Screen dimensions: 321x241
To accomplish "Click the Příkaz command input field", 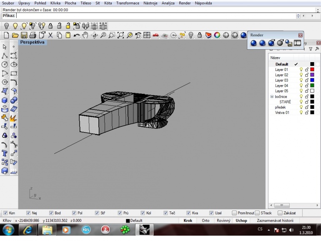I will (155, 16).
